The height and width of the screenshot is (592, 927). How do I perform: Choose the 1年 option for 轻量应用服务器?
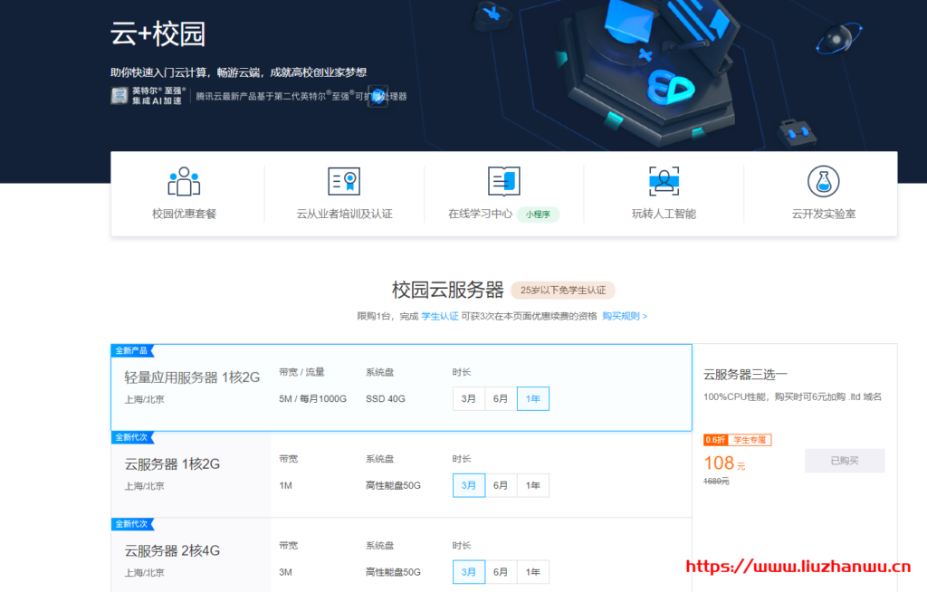pos(533,398)
